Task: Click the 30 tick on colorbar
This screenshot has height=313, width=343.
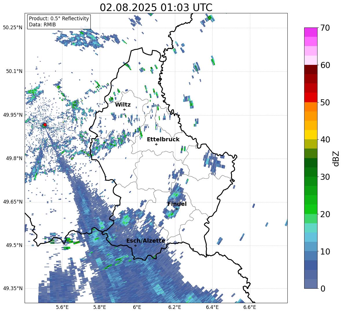Action: [x=325, y=177]
